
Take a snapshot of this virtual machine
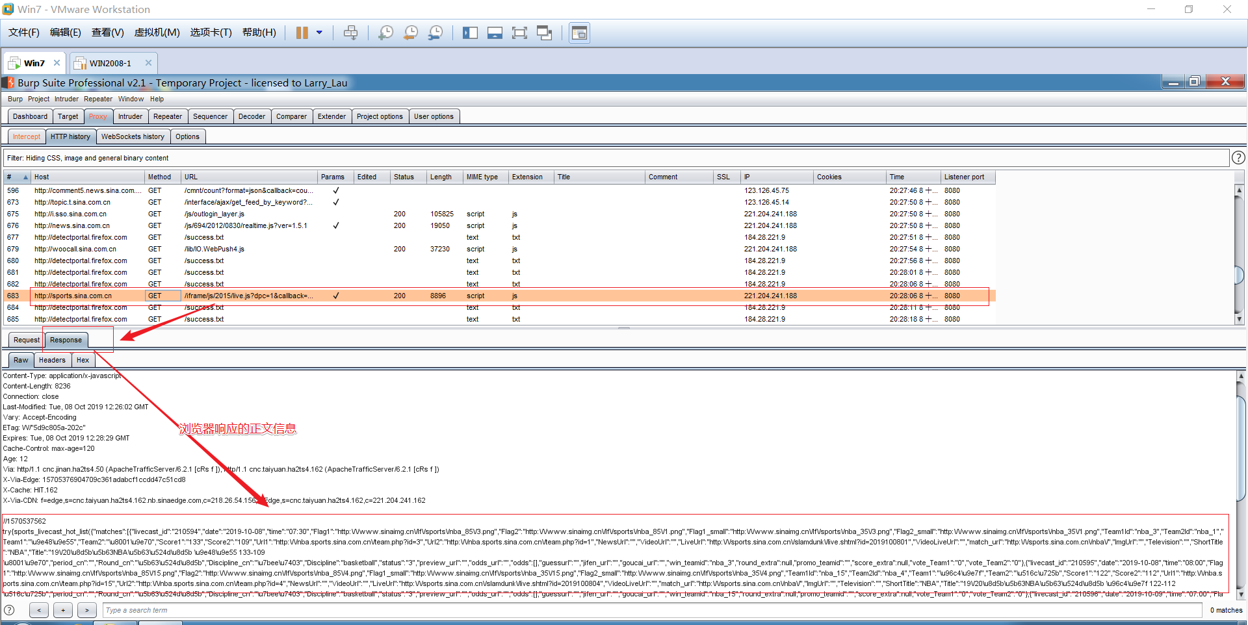click(x=385, y=32)
